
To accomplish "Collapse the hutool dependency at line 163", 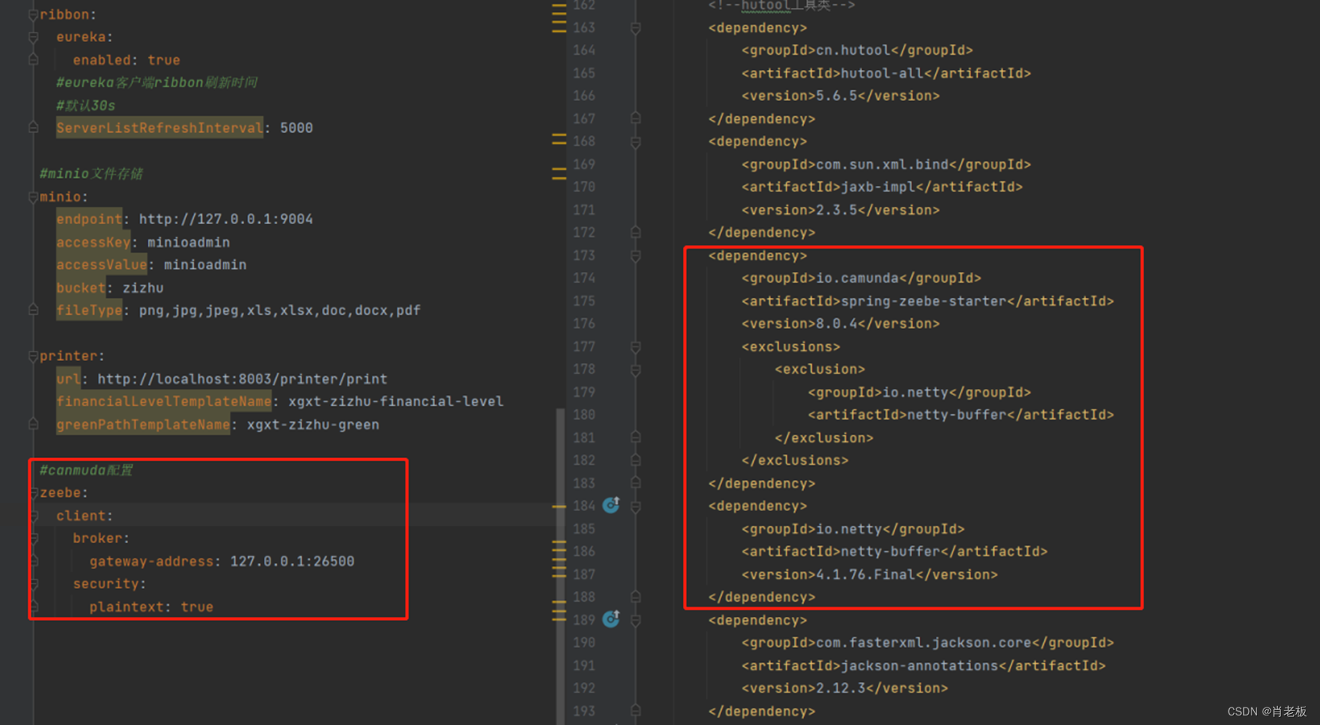I will pos(635,28).
